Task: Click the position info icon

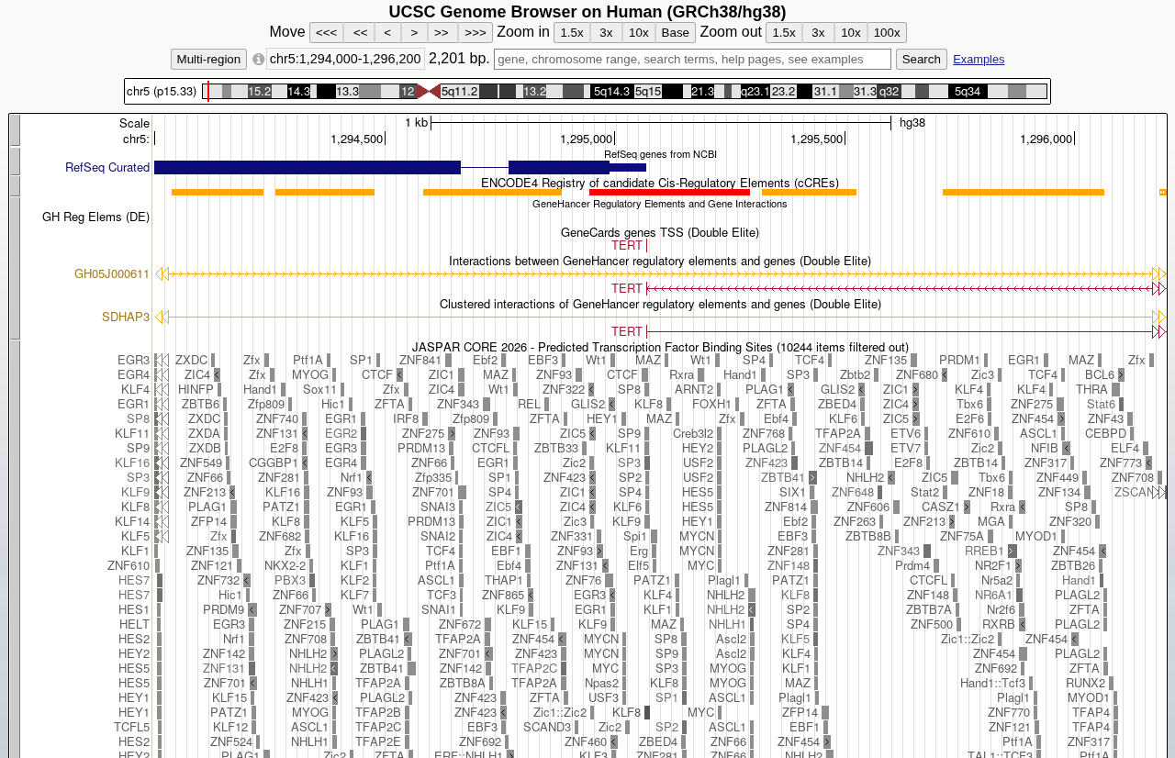Action: tap(259, 60)
